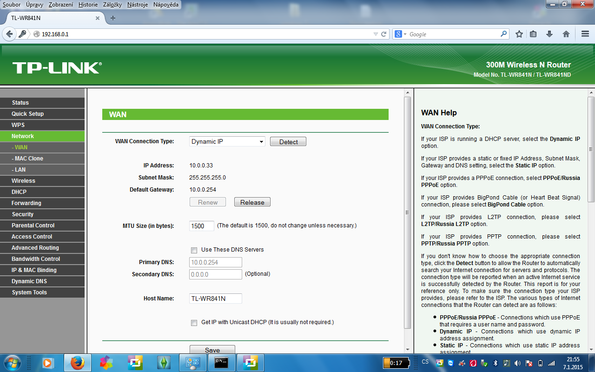Show the bookmarks list icon
The height and width of the screenshot is (372, 595).
pyautogui.click(x=533, y=34)
